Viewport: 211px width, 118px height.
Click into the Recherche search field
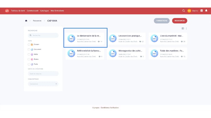click(x=43, y=35)
